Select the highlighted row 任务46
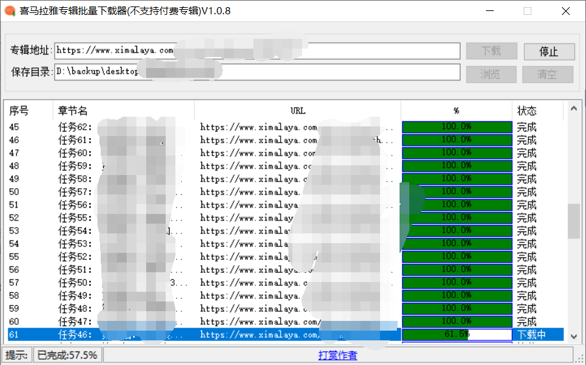This screenshot has height=365, width=586. [x=285, y=335]
